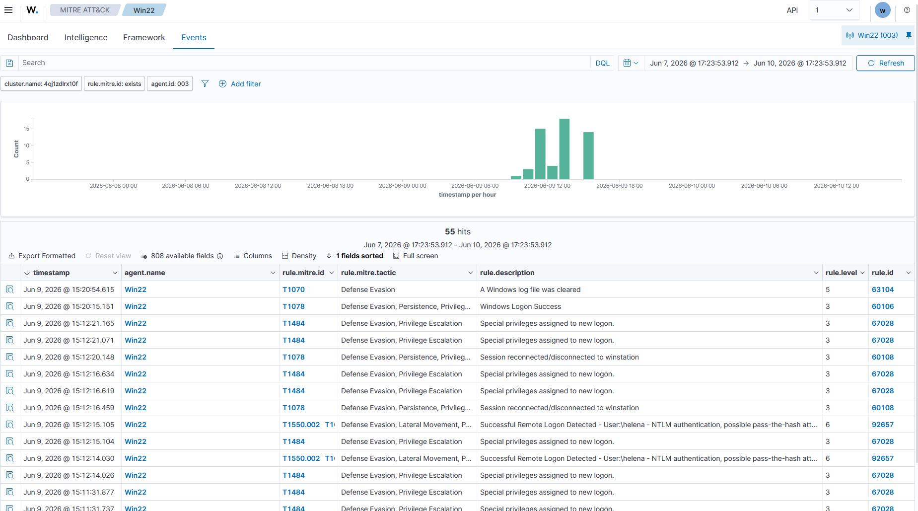The image size is (918, 511).
Task: Expand the API selector dropdown
Action: pyautogui.click(x=835, y=10)
